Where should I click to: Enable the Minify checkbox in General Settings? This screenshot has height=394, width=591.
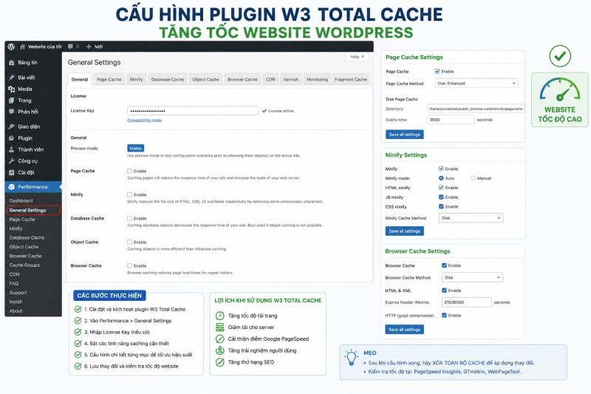[130, 195]
